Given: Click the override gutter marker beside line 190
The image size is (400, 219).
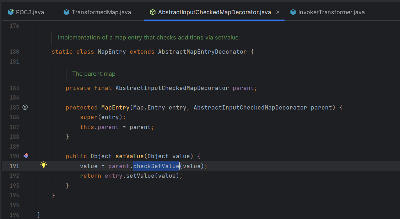Looking at the screenshot, I should pos(25,156).
